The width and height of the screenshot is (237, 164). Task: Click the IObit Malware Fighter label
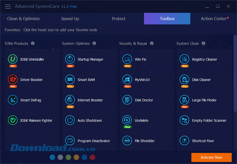pos(36,120)
